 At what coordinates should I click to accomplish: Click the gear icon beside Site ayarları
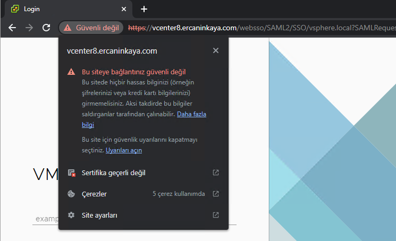71,215
